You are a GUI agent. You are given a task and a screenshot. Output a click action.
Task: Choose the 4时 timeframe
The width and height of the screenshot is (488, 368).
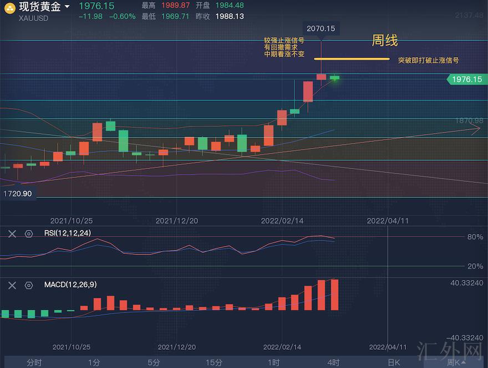coord(333,362)
